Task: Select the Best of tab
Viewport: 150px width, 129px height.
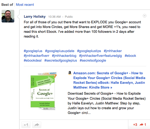Action: (7, 4)
